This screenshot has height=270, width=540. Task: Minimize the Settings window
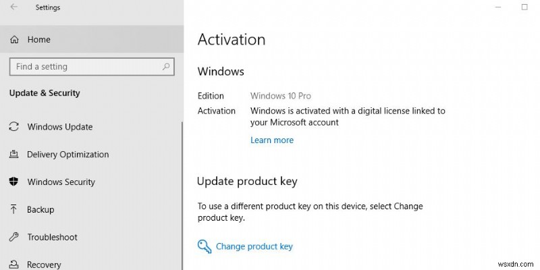(x=498, y=7)
